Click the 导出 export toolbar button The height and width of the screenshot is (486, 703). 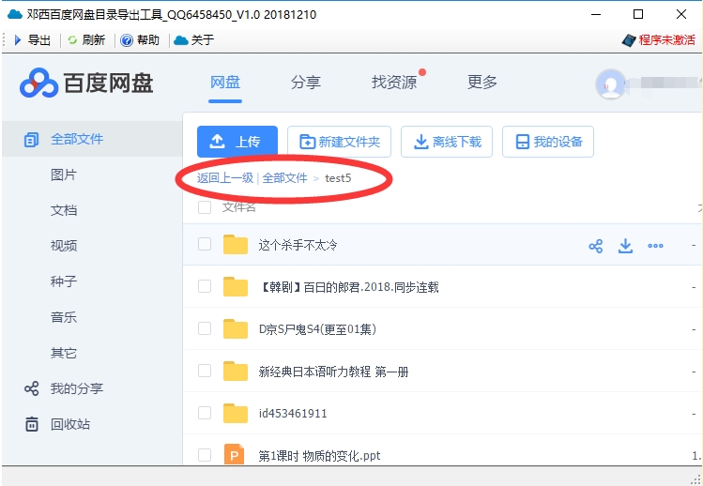tap(32, 40)
